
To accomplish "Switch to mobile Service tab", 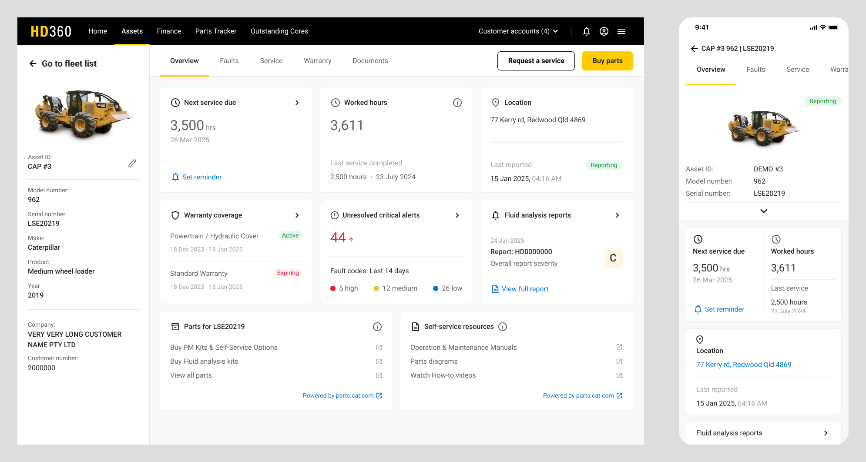I will point(798,70).
